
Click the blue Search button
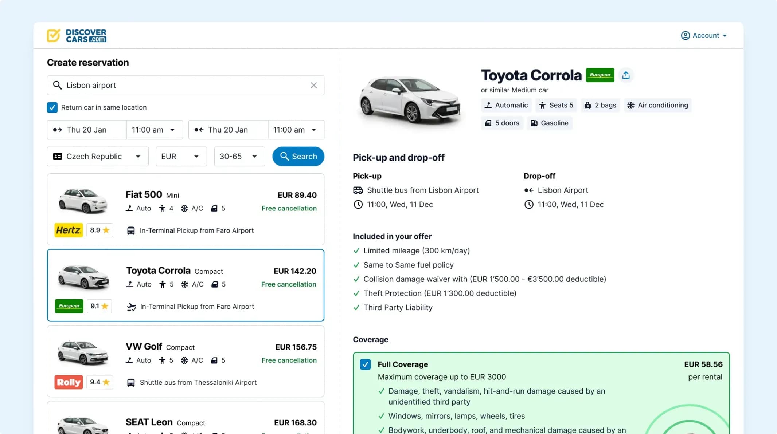tap(298, 156)
